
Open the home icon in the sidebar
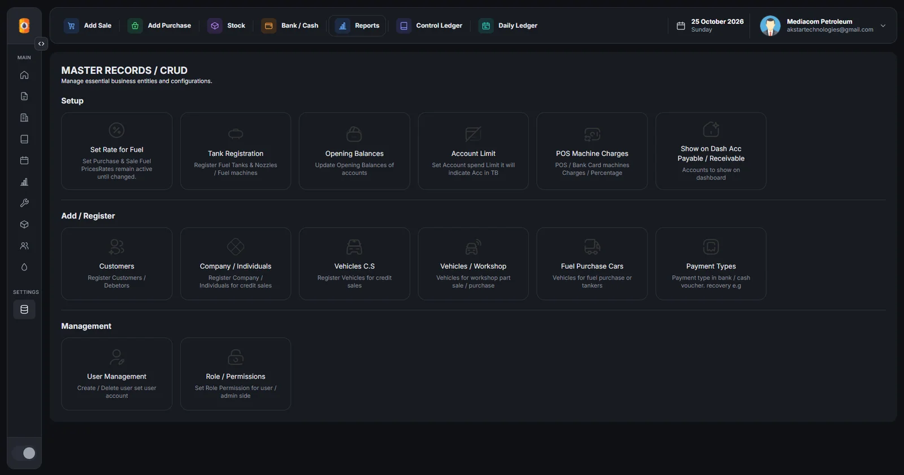tap(24, 75)
